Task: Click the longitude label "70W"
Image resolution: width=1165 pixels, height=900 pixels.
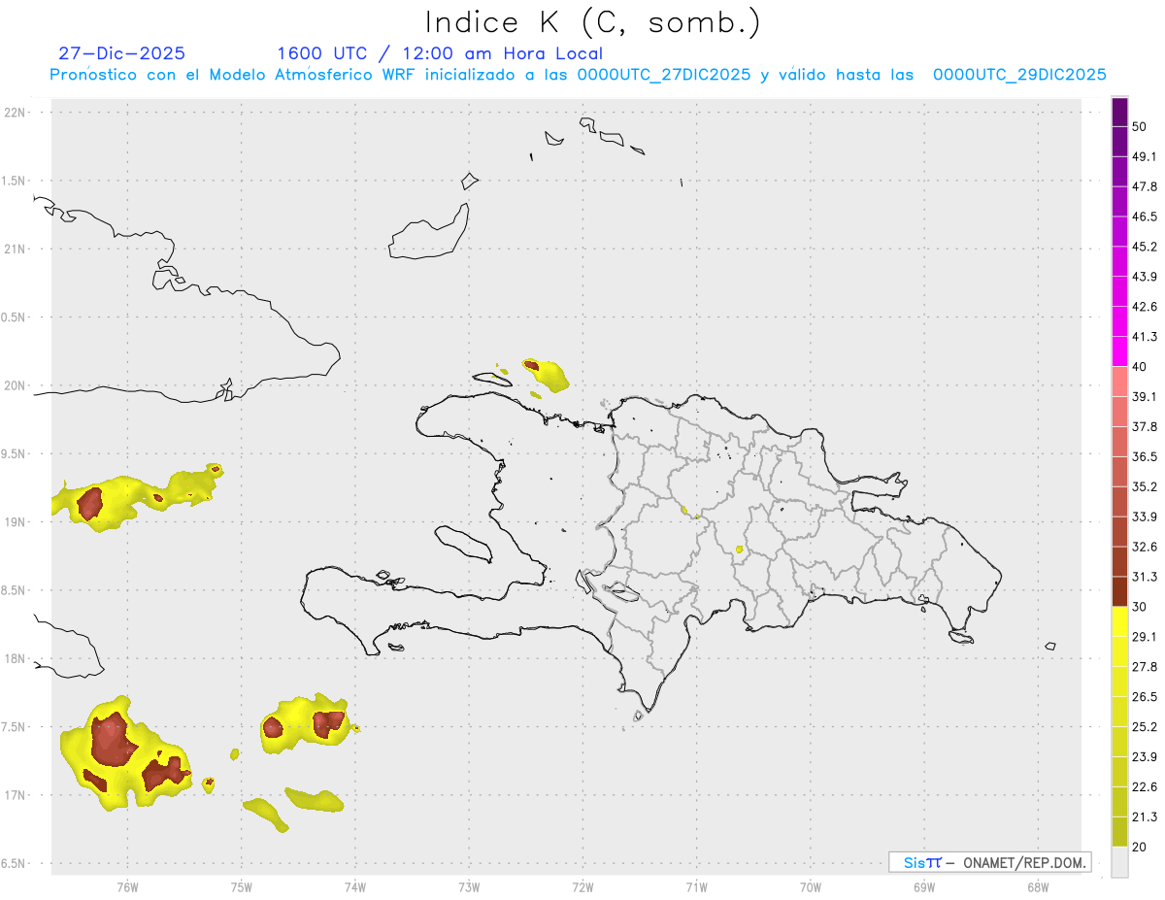Action: tap(811, 887)
